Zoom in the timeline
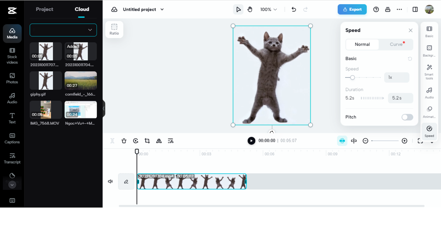Image resolution: width=441 pixels, height=248 pixels. click(x=404, y=141)
